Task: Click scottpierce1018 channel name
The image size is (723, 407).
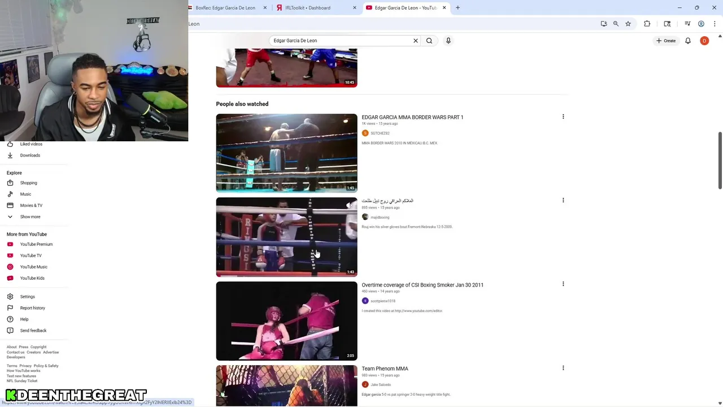Action: point(383,301)
